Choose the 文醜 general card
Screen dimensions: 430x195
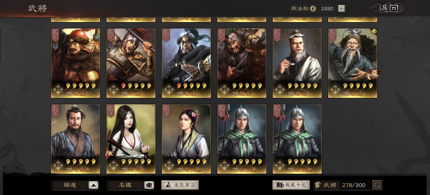[x=131, y=63]
